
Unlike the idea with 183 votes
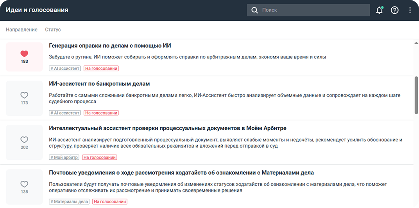(24, 54)
